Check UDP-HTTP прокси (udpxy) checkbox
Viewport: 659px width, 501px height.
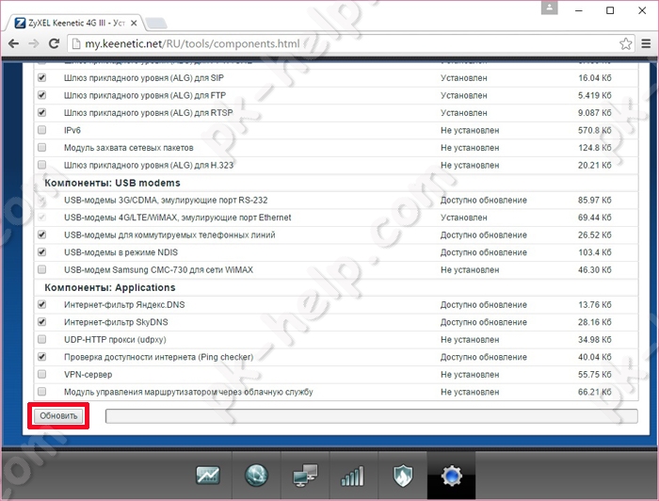coord(42,339)
